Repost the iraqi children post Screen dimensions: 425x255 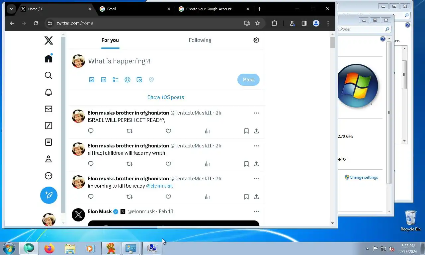129,164
